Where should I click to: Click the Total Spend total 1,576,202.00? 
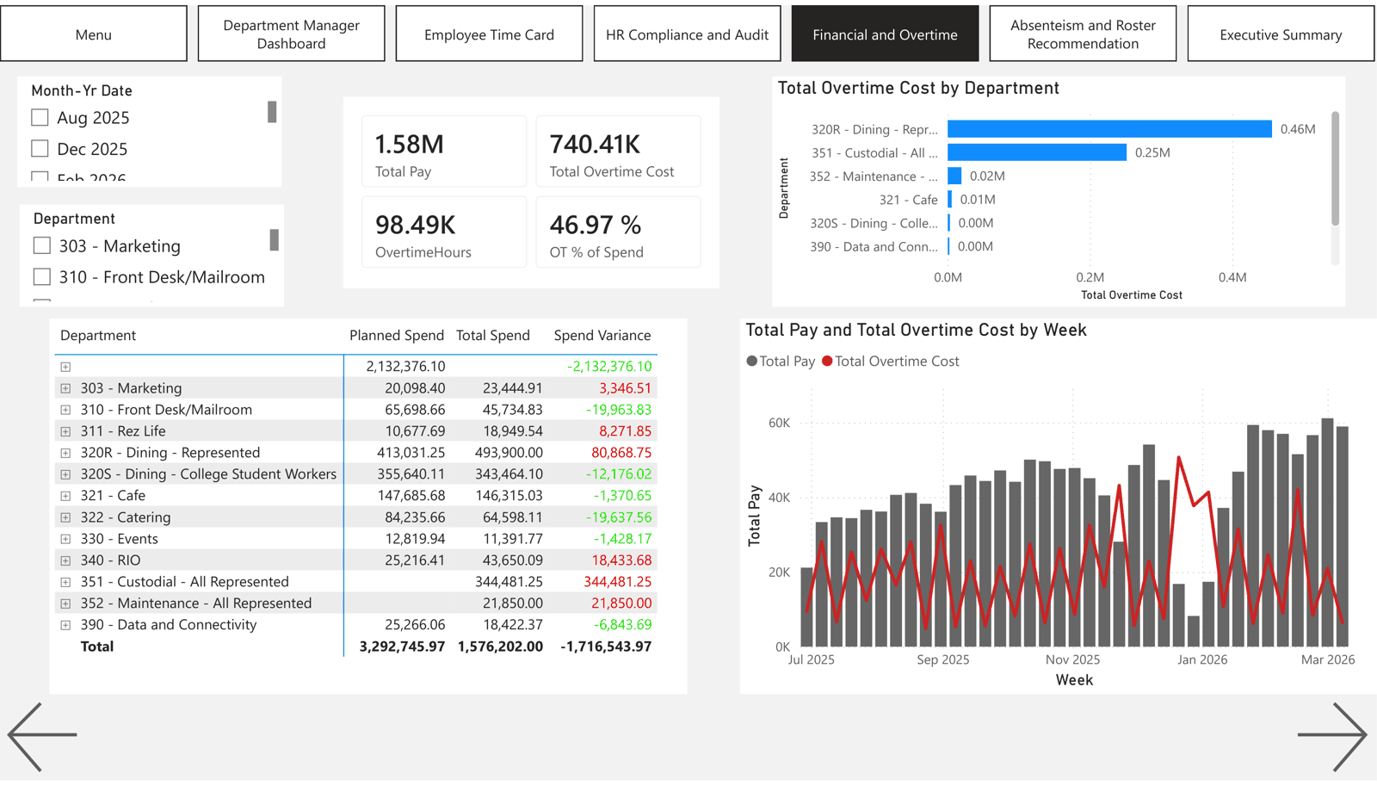[500, 647]
